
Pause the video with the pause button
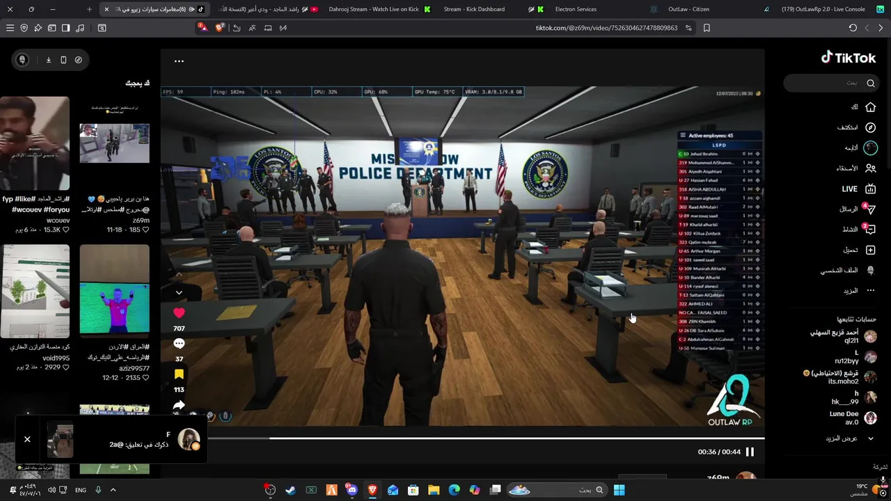750,452
